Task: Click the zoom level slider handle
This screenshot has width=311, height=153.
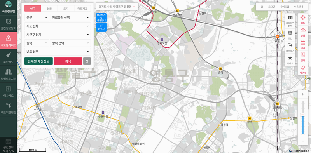Action: 302,115
